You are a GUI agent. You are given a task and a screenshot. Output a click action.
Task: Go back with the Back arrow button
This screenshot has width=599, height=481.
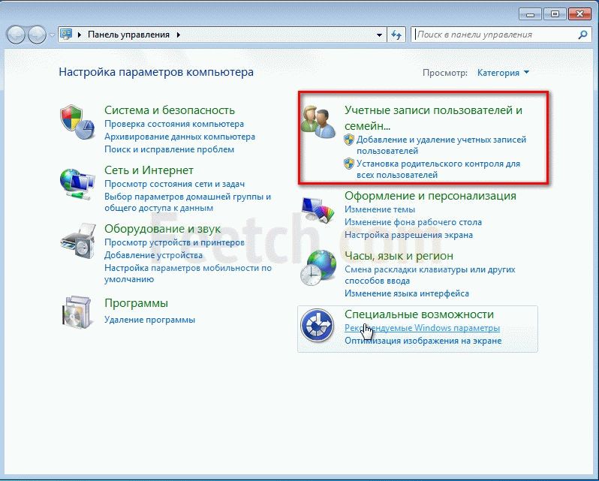(x=16, y=35)
